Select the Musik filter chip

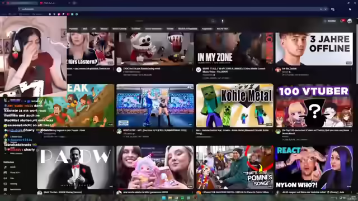(x=84, y=28)
